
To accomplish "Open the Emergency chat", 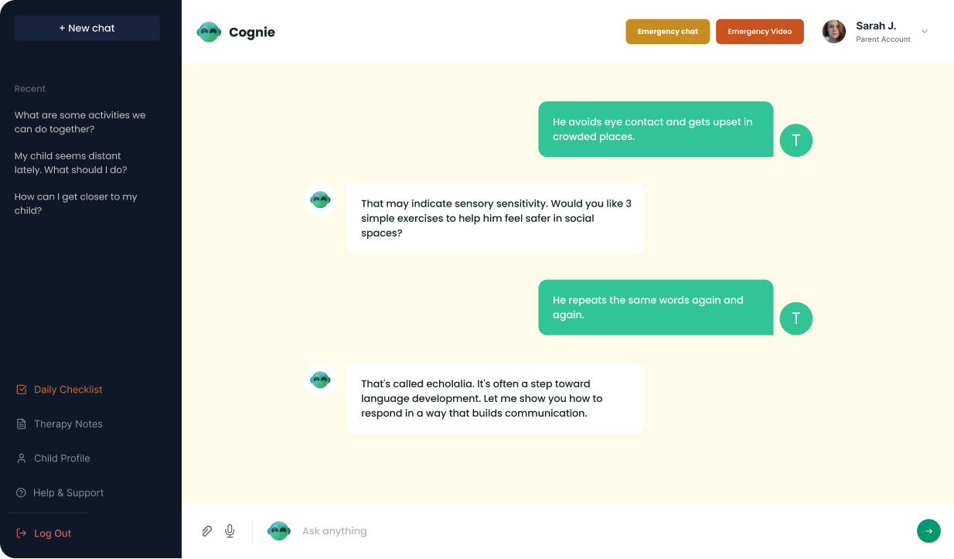I will pyautogui.click(x=667, y=32).
